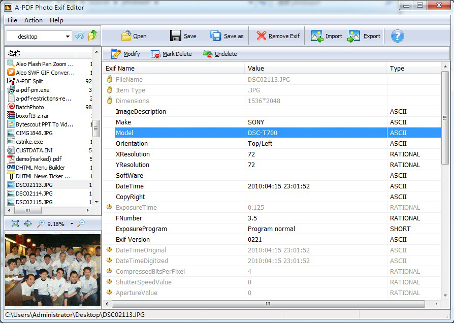The height and width of the screenshot is (323, 454).
Task: Click the Undelete button
Action: pyautogui.click(x=220, y=54)
